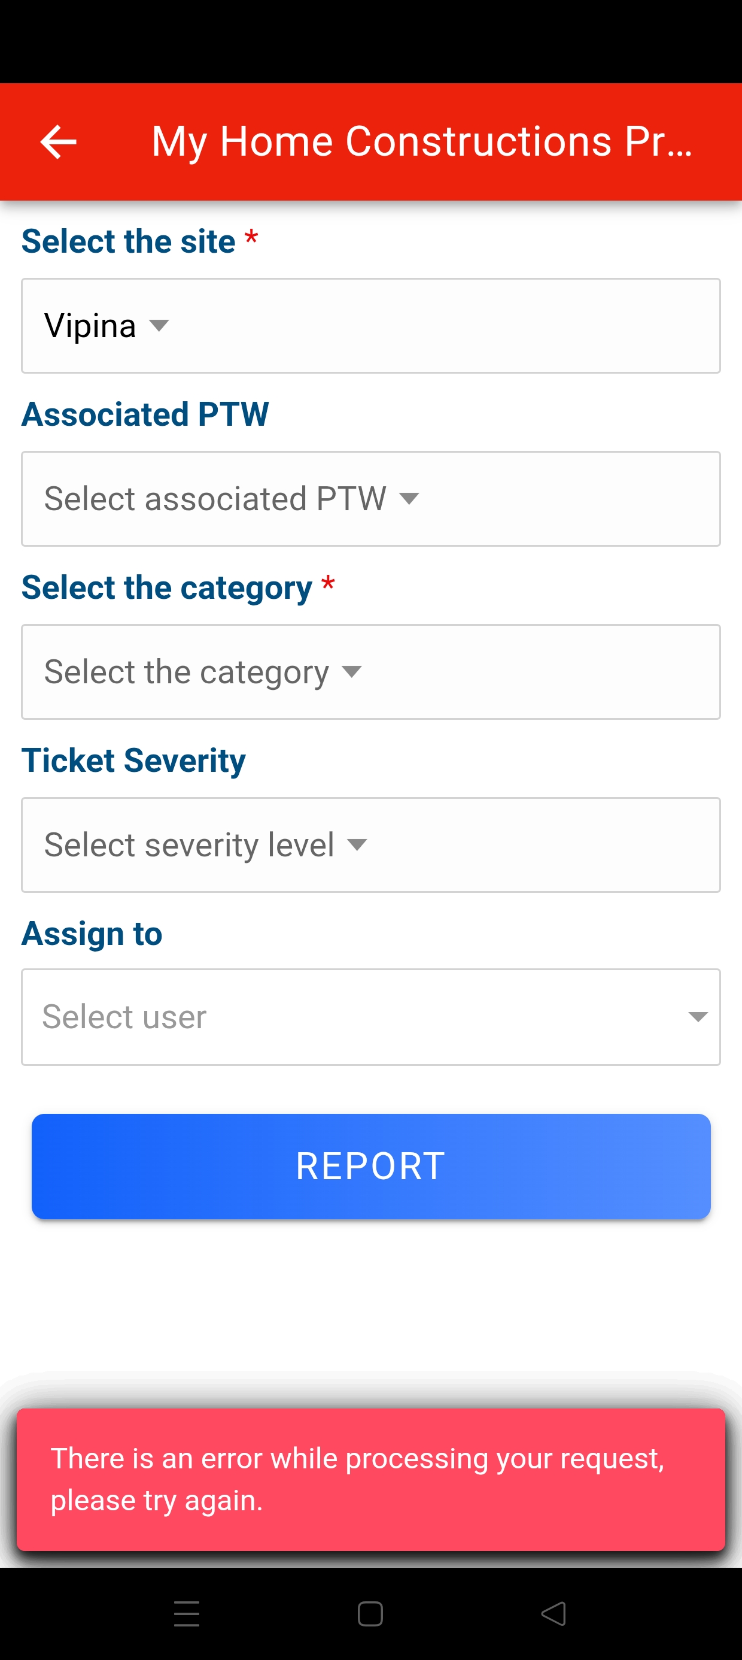Screen dimensions: 742x1660
Task: Open the Select severity level dropdown
Action: click(370, 845)
